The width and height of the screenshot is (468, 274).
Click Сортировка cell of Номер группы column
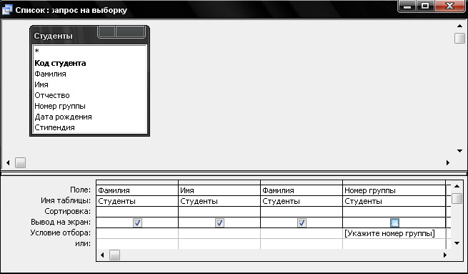point(394,212)
